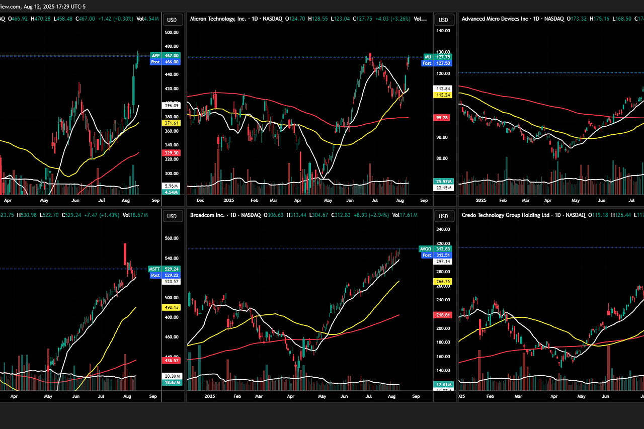The image size is (644, 429).
Task: Click the red 329.30 label on APP chart
Action: [x=172, y=153]
